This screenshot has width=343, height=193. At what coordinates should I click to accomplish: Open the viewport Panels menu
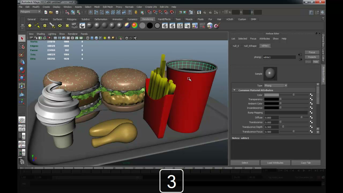84,34
